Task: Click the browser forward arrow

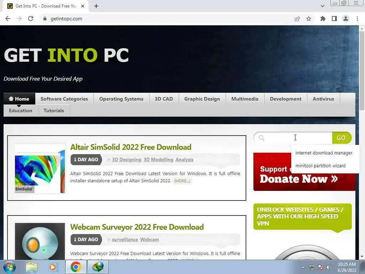Action: [19, 19]
